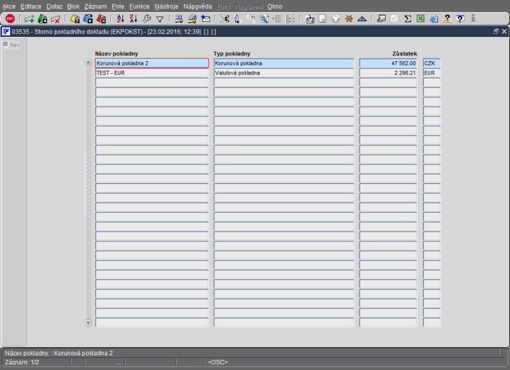Restore the inner form window
The image size is (510, 370).
(496, 31)
